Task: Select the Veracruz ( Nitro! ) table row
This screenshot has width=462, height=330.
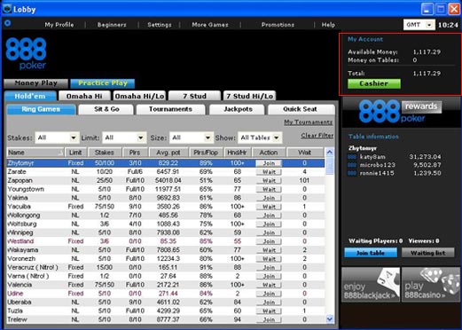Action: 166,267
